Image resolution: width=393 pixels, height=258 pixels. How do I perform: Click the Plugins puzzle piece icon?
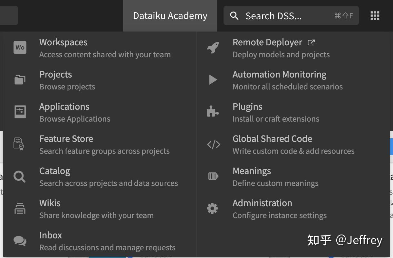tap(213, 112)
